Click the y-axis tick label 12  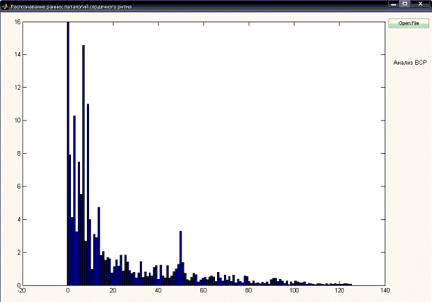tap(17, 88)
